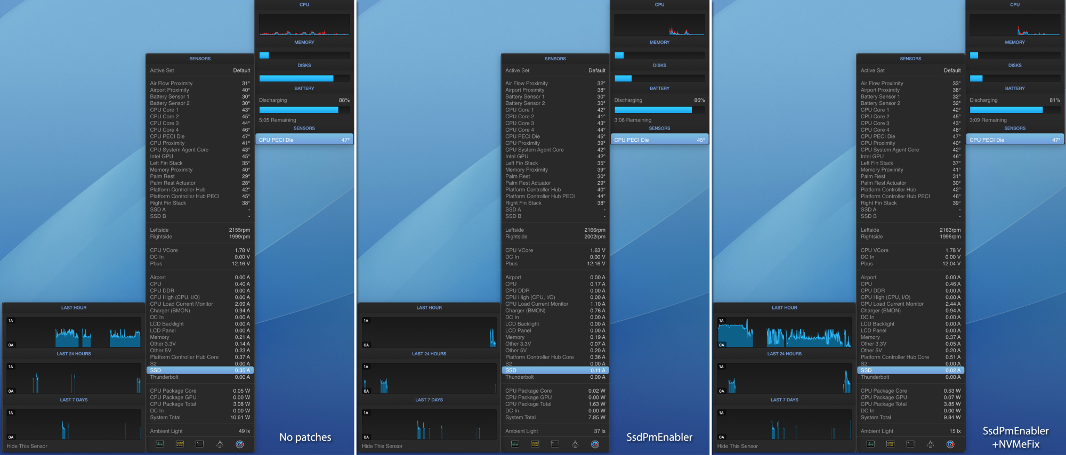
Task: Click the battery bar showing 81% charge
Action: point(1015,110)
